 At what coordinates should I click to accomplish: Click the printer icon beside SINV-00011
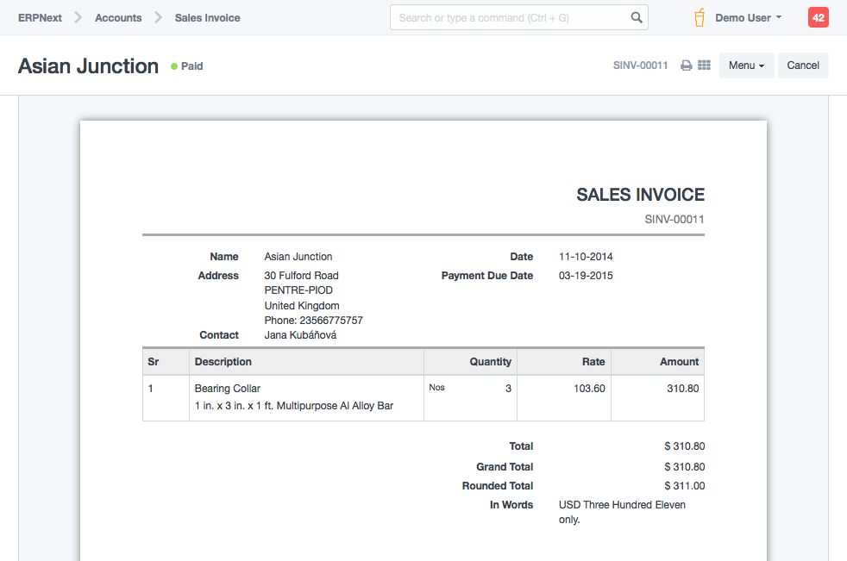pyautogui.click(x=687, y=65)
